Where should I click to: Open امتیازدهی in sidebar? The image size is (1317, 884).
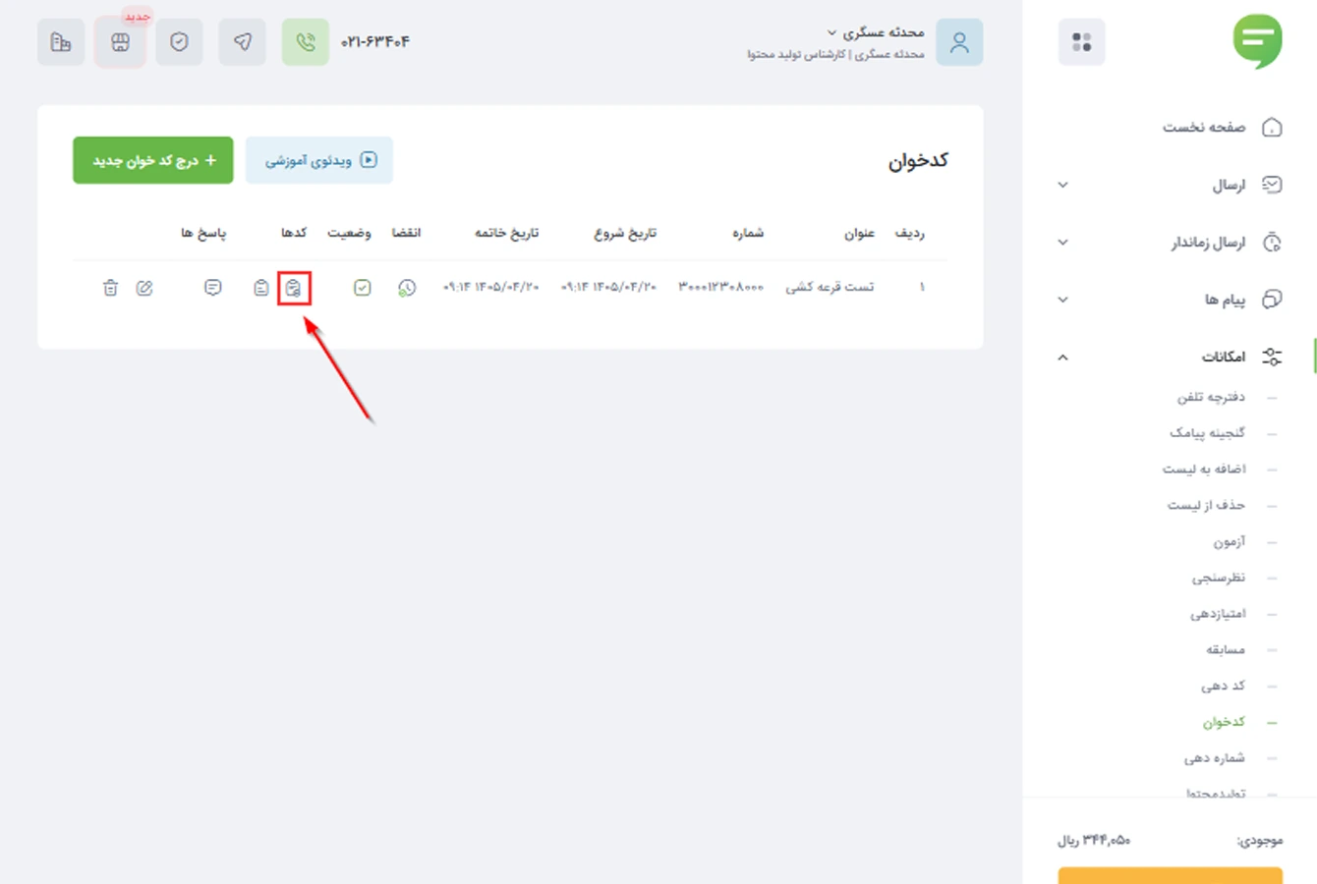click(1218, 614)
